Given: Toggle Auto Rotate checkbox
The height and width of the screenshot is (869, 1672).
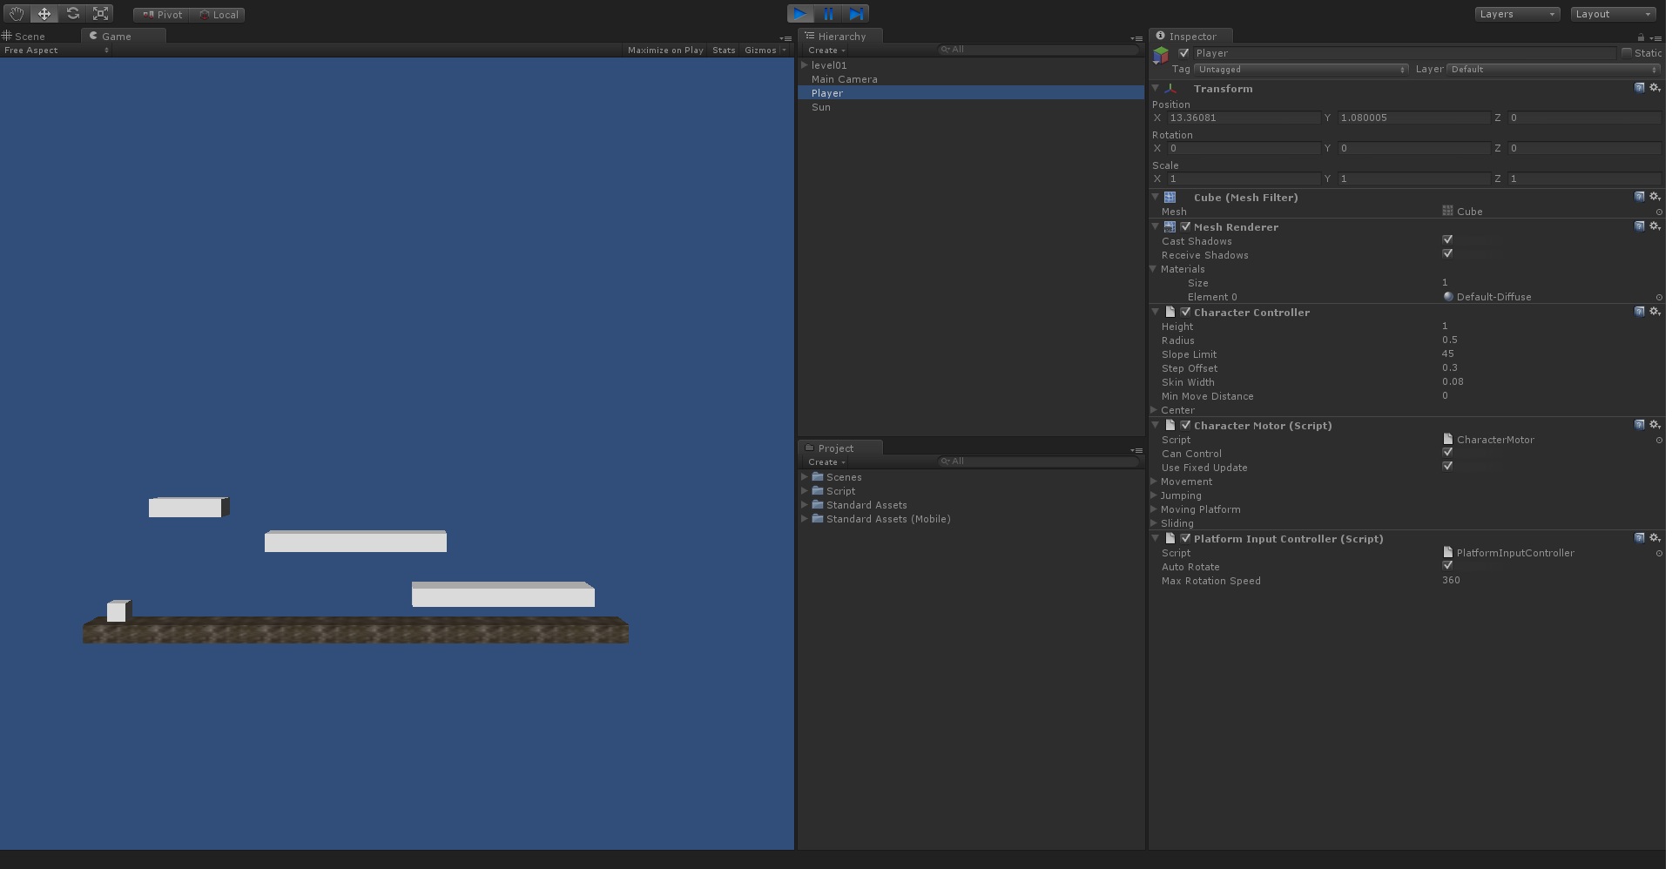Looking at the screenshot, I should click(x=1447, y=566).
